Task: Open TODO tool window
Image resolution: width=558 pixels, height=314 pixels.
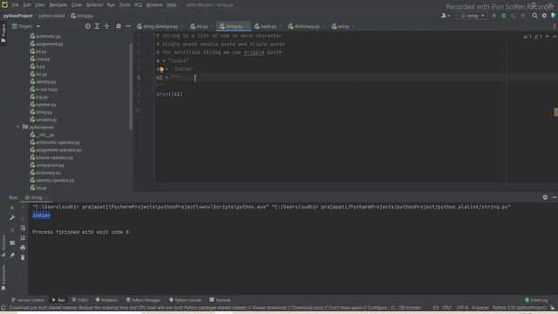Action: (x=79, y=300)
